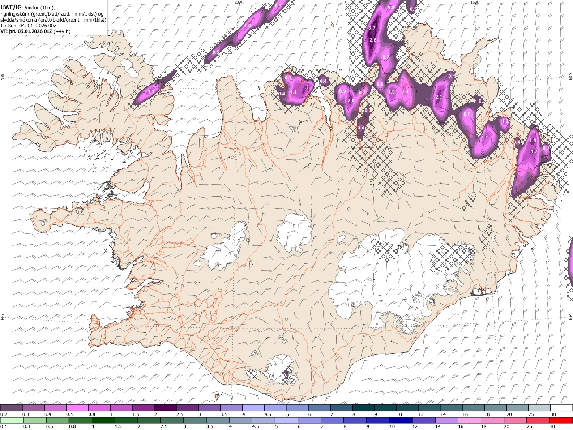Click the 'slydda/snjókoma' legend description line
This screenshot has height=430, width=573.
[x=53, y=20]
